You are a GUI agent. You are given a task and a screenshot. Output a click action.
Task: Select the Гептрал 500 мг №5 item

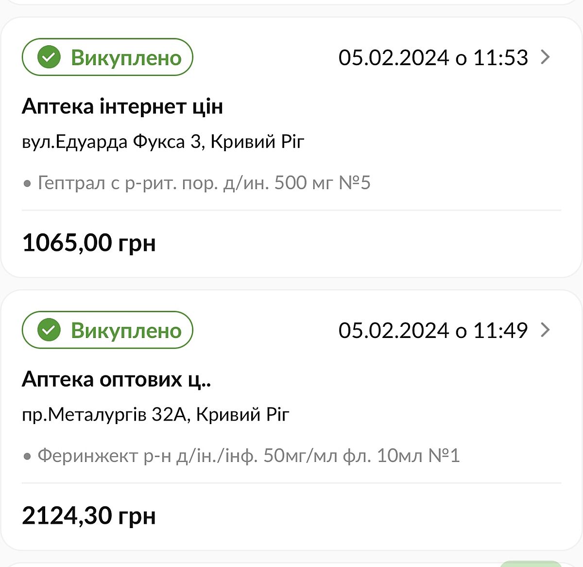click(204, 183)
